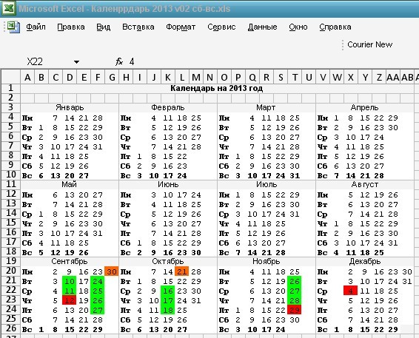Open the Справка menu
Image resolution: width=419 pixels, height=338 pixels.
335,27
